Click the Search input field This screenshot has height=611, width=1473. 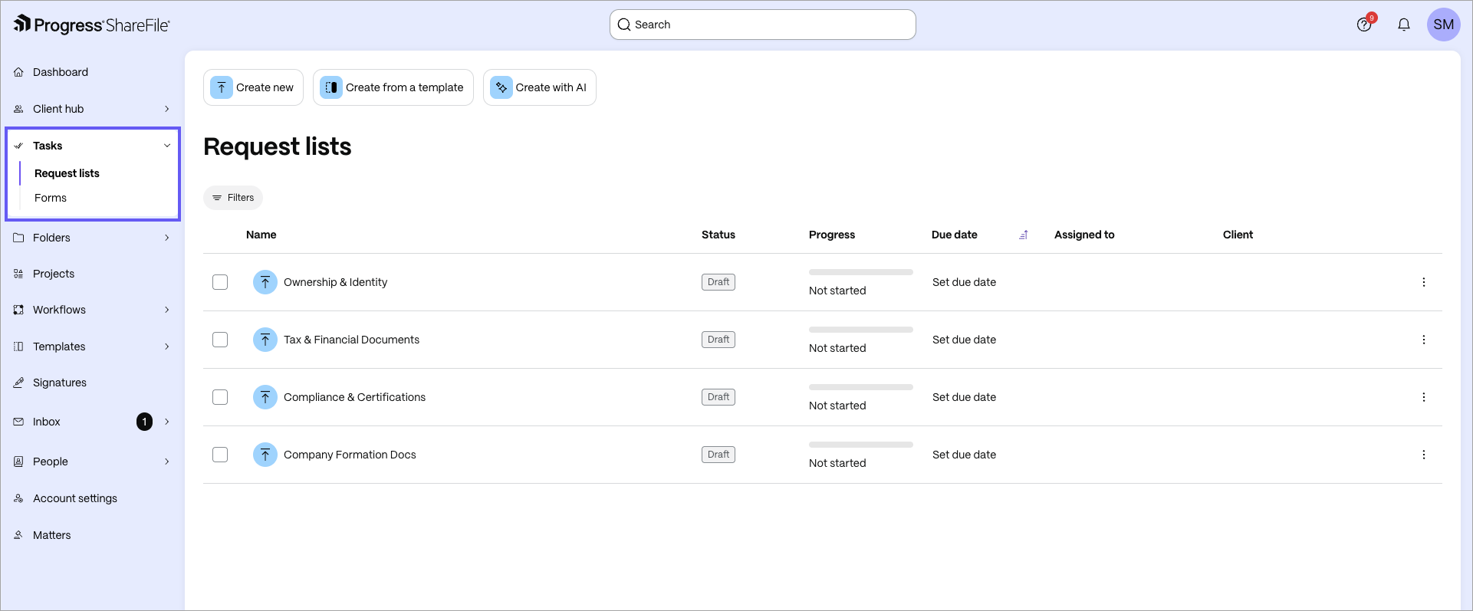(763, 25)
